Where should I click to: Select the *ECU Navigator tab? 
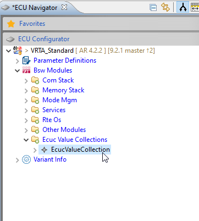coord(35,8)
